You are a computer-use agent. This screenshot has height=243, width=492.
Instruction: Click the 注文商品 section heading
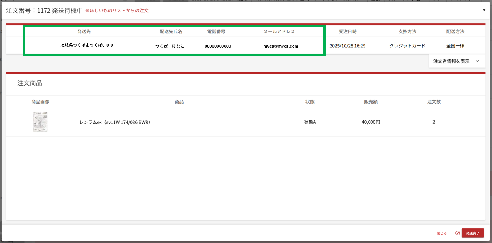(x=30, y=83)
